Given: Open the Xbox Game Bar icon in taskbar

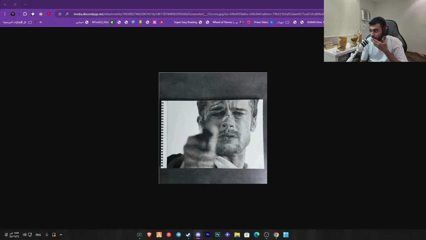Looking at the screenshot, I should tap(139, 235).
